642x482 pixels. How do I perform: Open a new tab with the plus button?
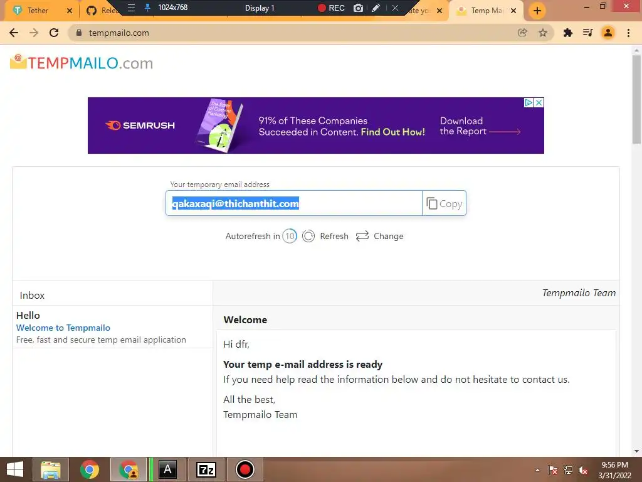[537, 11]
